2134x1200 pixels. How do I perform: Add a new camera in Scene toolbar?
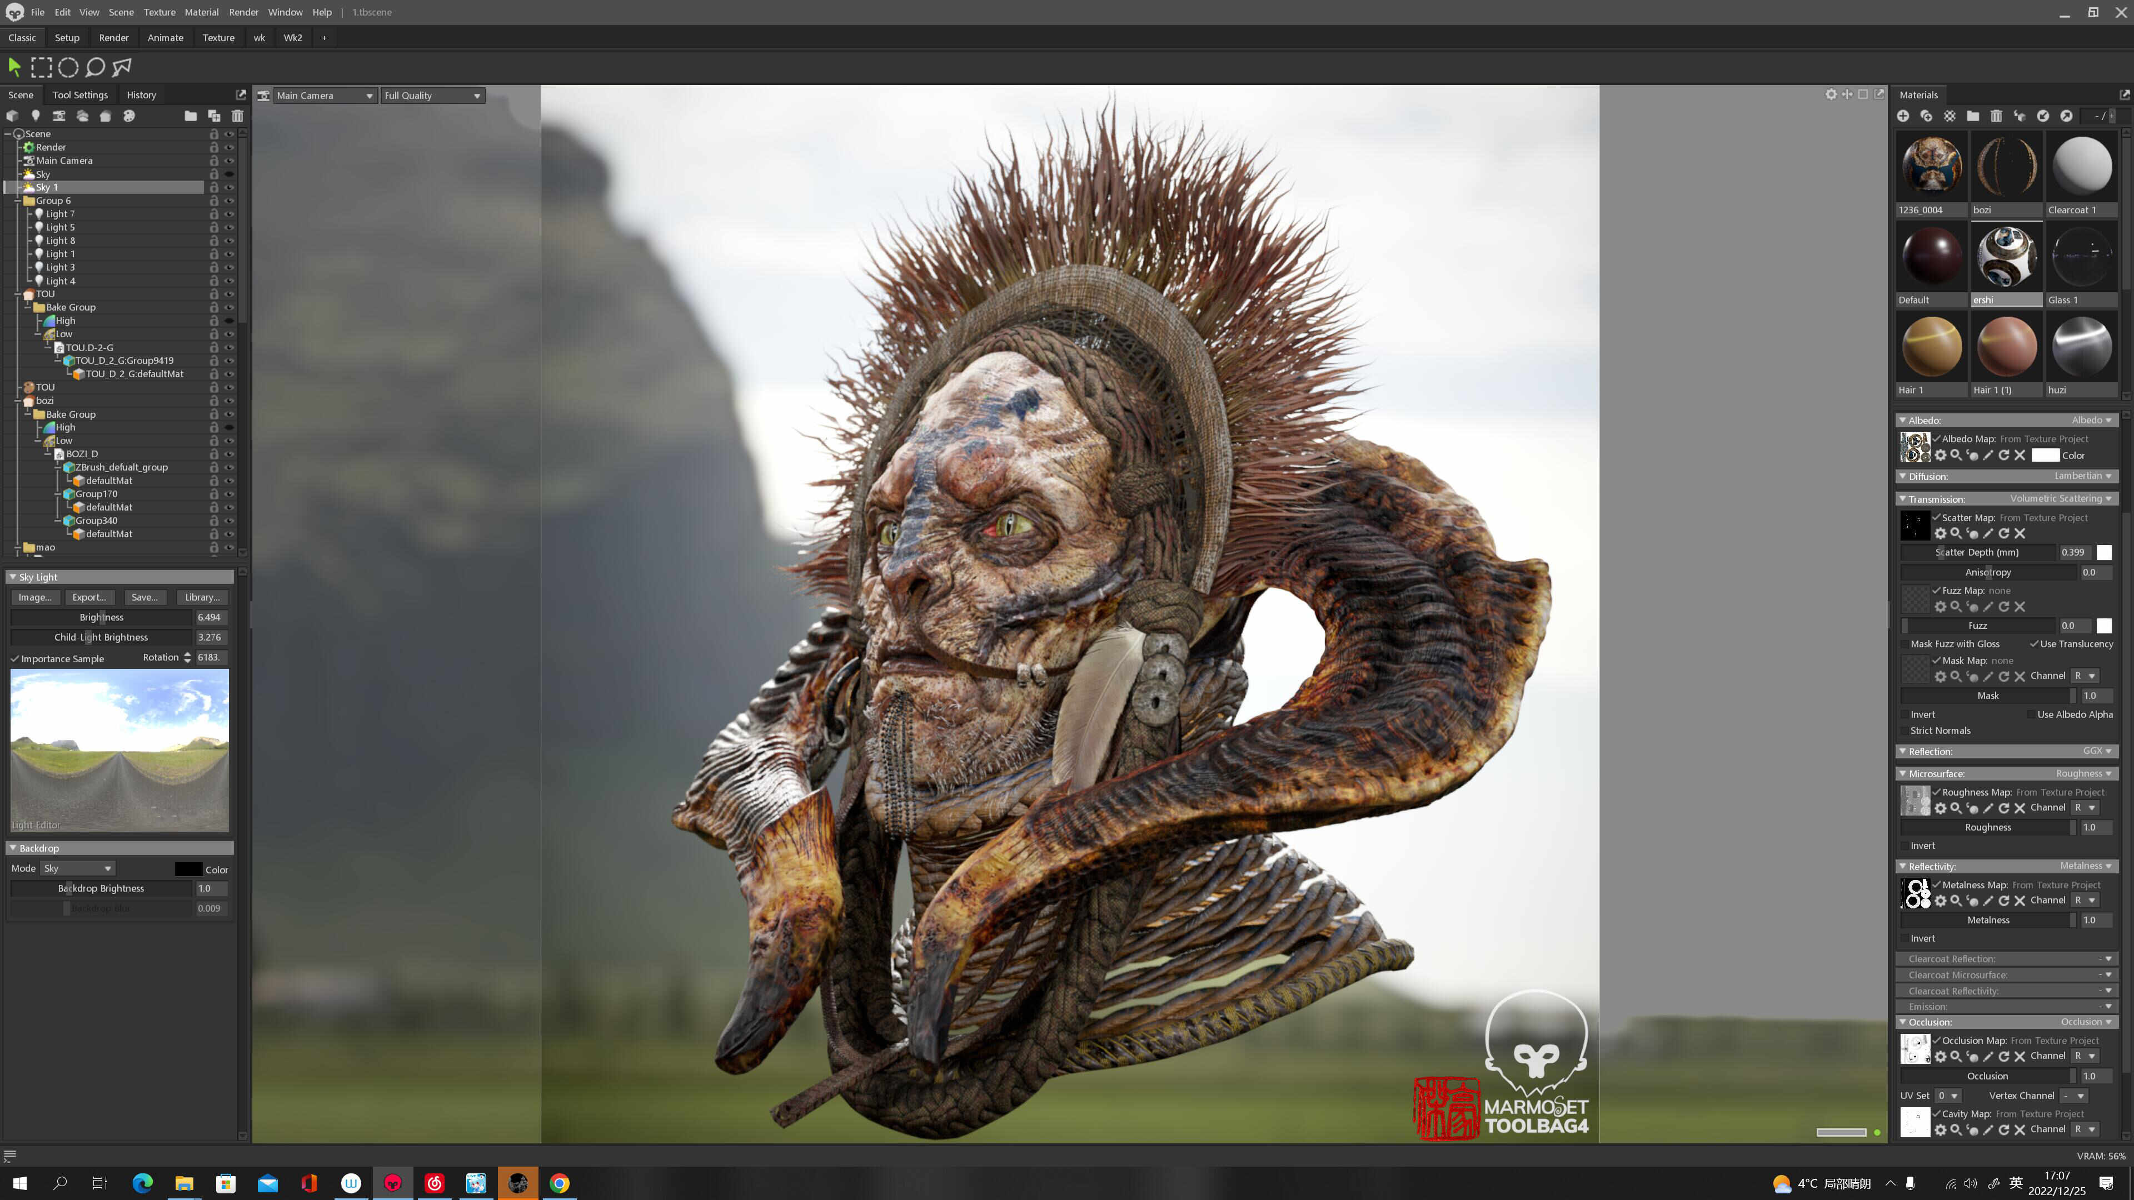pyautogui.click(x=59, y=116)
